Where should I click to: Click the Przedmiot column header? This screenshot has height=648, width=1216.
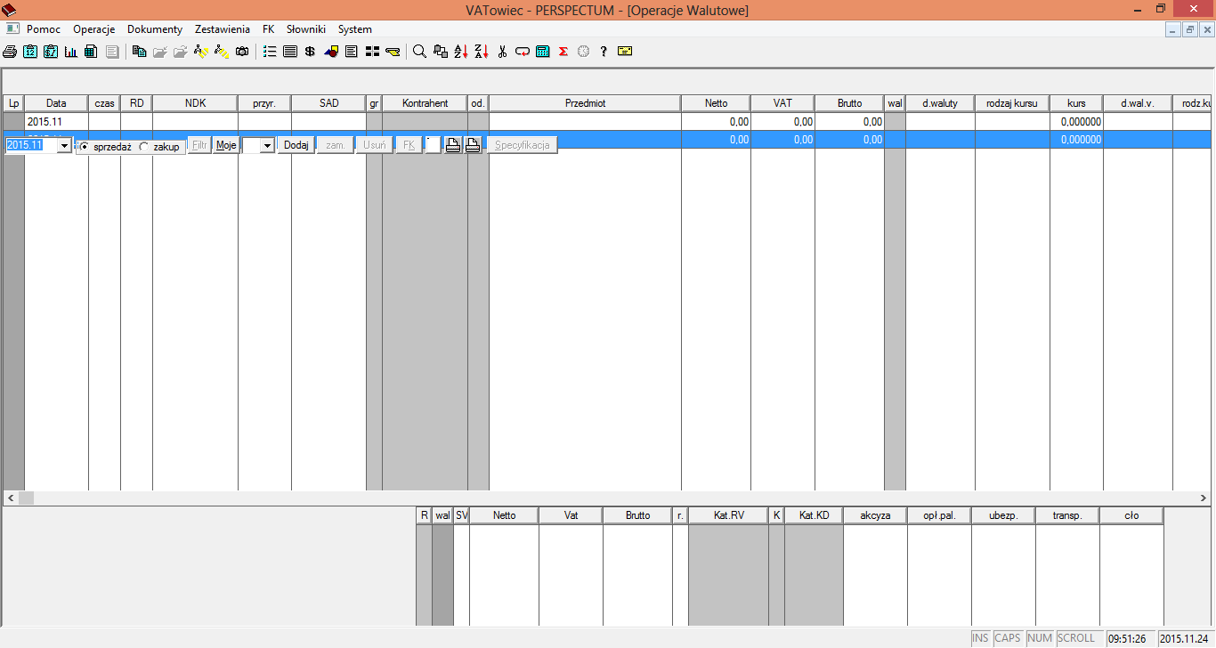click(585, 103)
